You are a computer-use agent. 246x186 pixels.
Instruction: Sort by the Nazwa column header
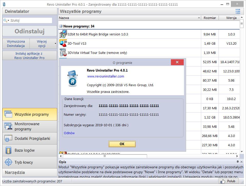(130, 18)
